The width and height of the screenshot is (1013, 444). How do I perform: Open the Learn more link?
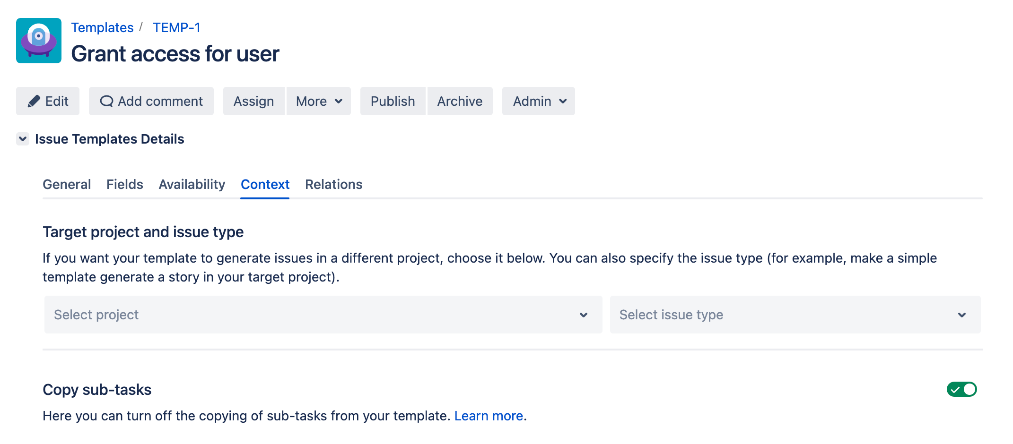[x=489, y=416]
